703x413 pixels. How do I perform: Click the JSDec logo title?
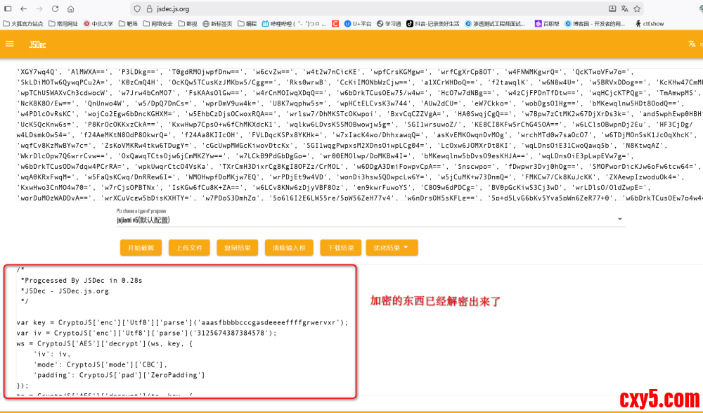[38, 44]
